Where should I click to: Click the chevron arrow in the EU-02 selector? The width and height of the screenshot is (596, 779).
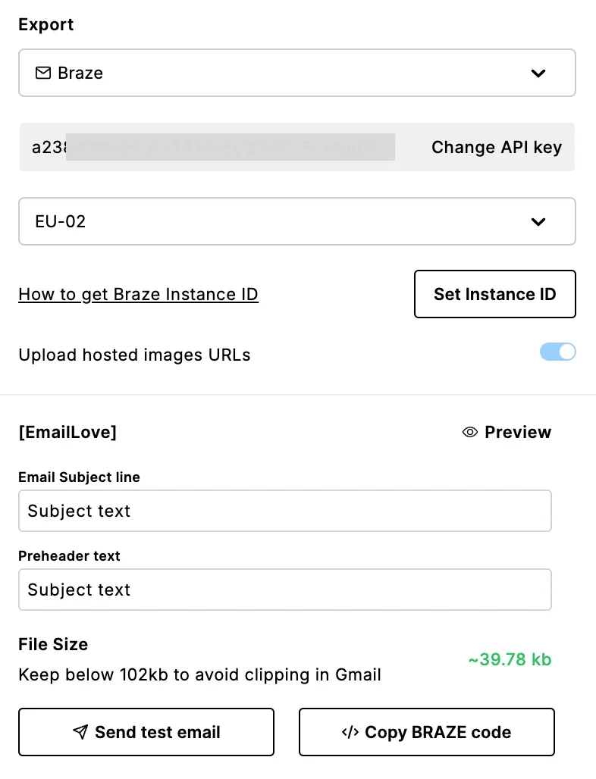(x=538, y=222)
